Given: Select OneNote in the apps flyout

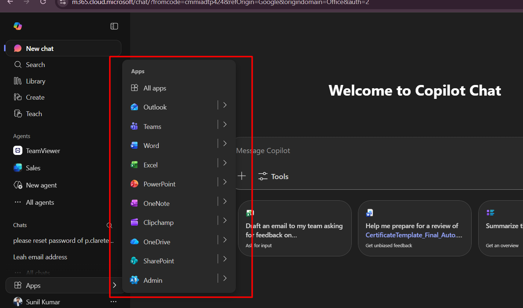Looking at the screenshot, I should pyautogui.click(x=156, y=204).
